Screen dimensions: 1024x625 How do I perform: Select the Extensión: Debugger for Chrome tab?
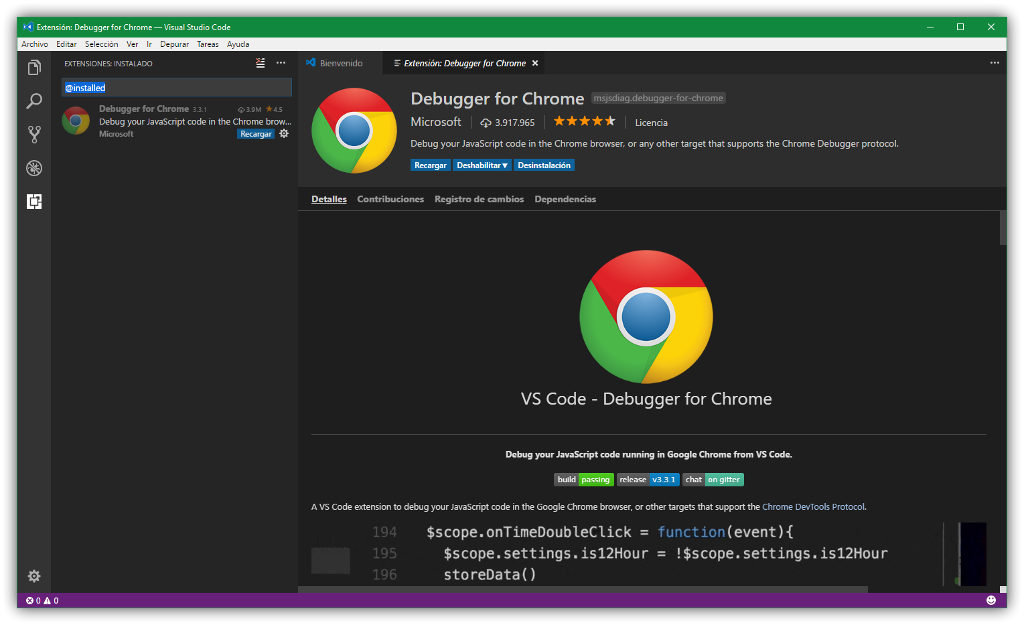[x=464, y=63]
